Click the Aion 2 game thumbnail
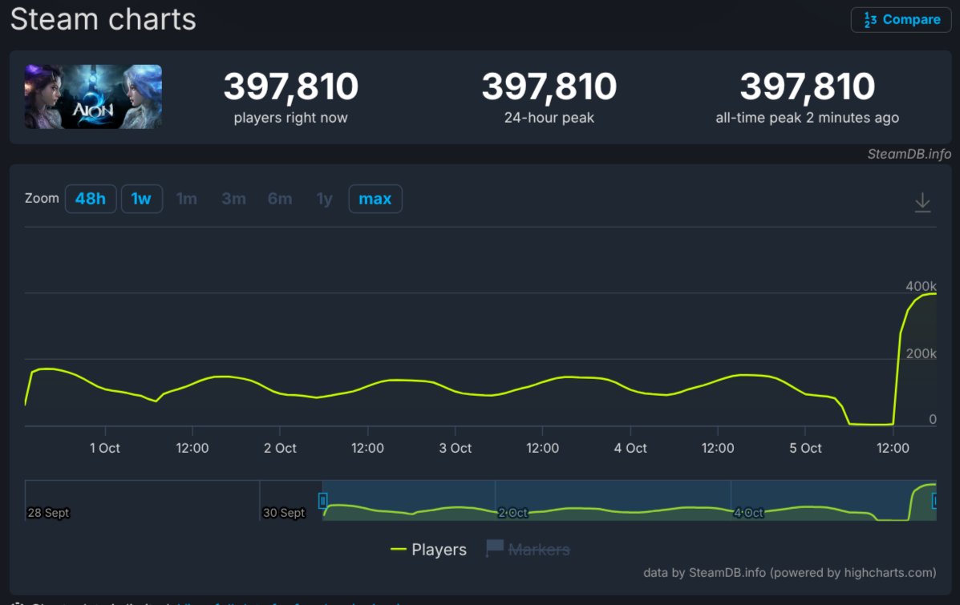Screen dimensions: 960x605 pyautogui.click(x=93, y=97)
